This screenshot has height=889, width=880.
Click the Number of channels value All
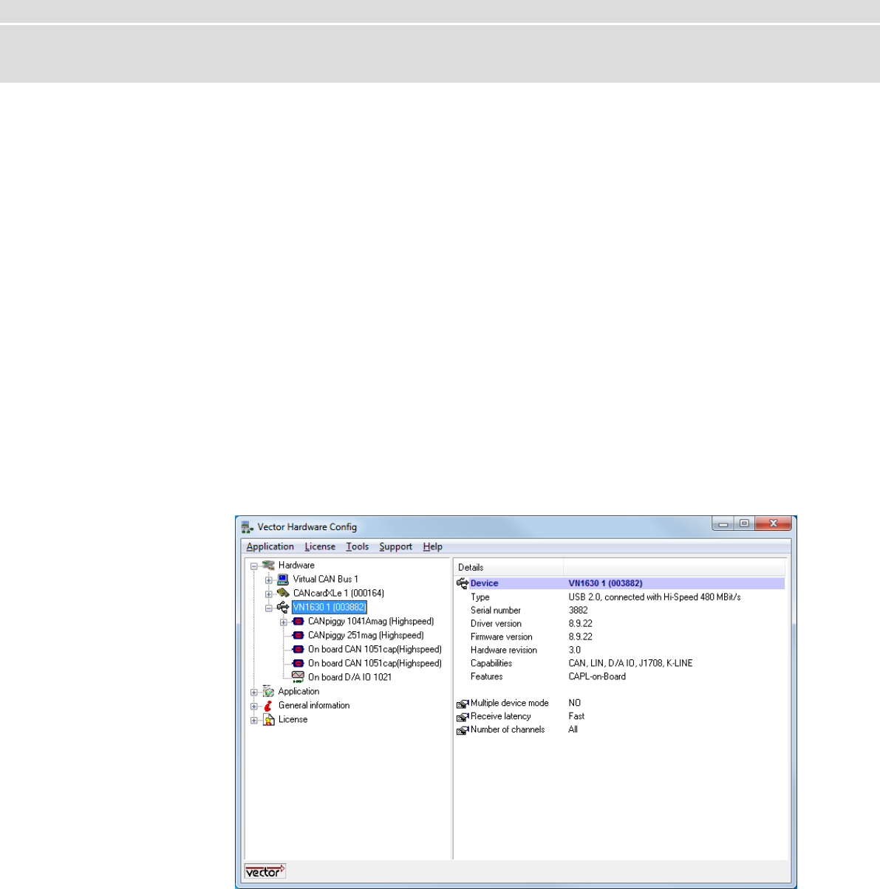[573, 730]
